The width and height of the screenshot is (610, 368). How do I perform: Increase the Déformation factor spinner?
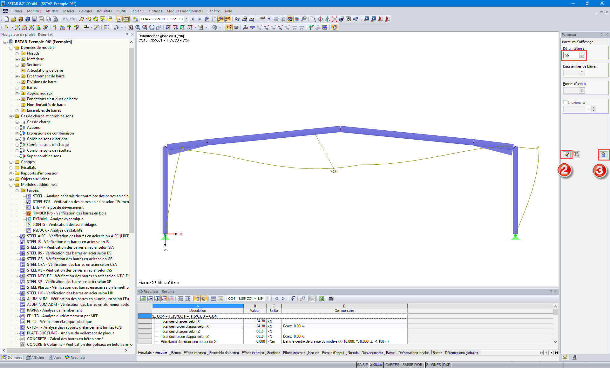582,54
